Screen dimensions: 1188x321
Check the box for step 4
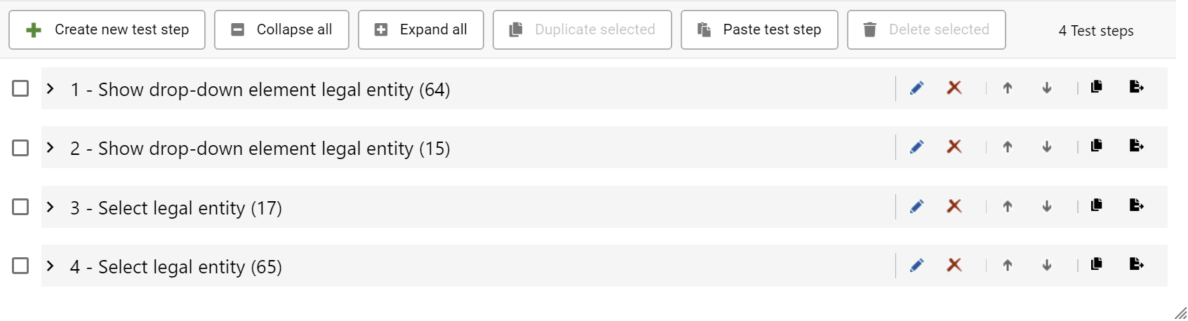(20, 266)
